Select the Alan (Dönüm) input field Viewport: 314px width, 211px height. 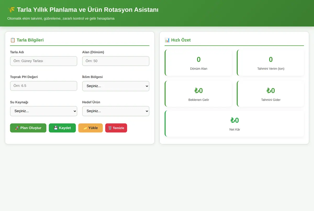(116, 61)
